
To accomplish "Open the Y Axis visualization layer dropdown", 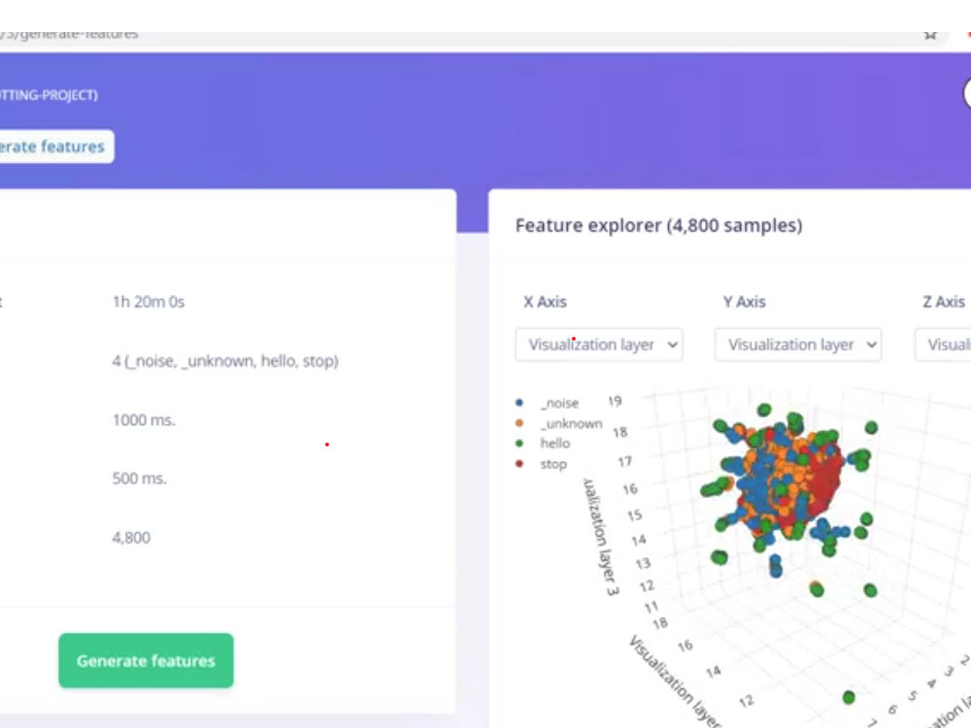I will click(798, 345).
